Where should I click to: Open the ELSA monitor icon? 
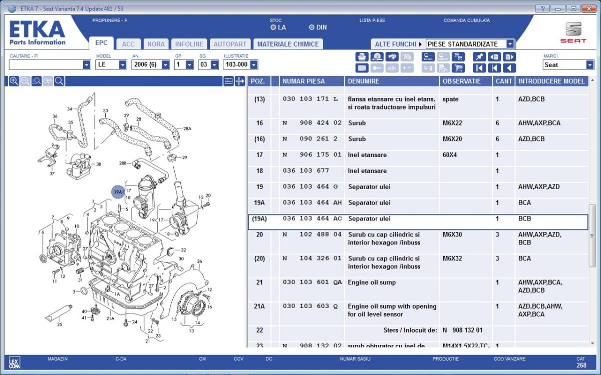(428, 57)
